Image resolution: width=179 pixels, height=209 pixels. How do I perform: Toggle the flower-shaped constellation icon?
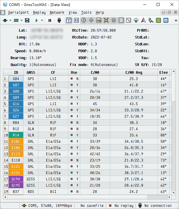coord(114,20)
